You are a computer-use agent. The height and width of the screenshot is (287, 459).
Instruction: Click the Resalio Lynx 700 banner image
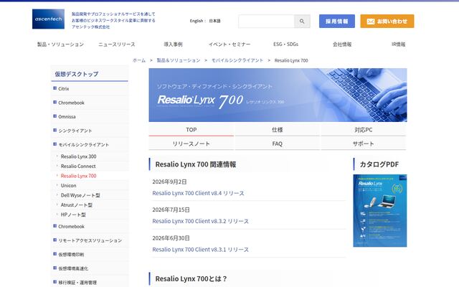point(278,95)
